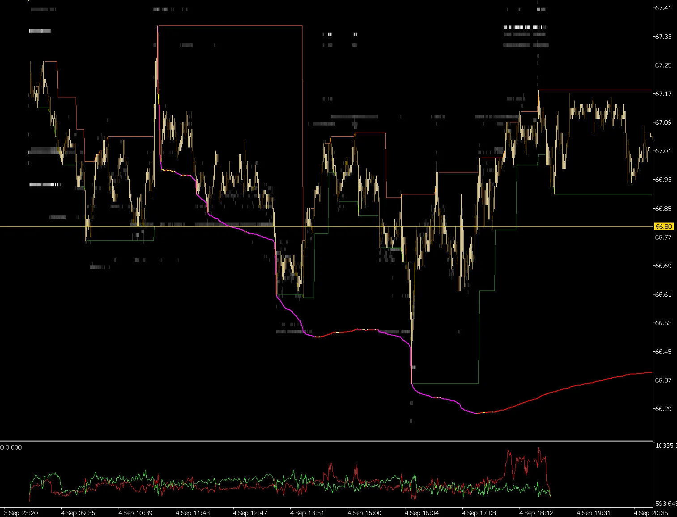Click the 4 Sep 09:35 time label
The height and width of the screenshot is (517, 677).
coord(78,513)
